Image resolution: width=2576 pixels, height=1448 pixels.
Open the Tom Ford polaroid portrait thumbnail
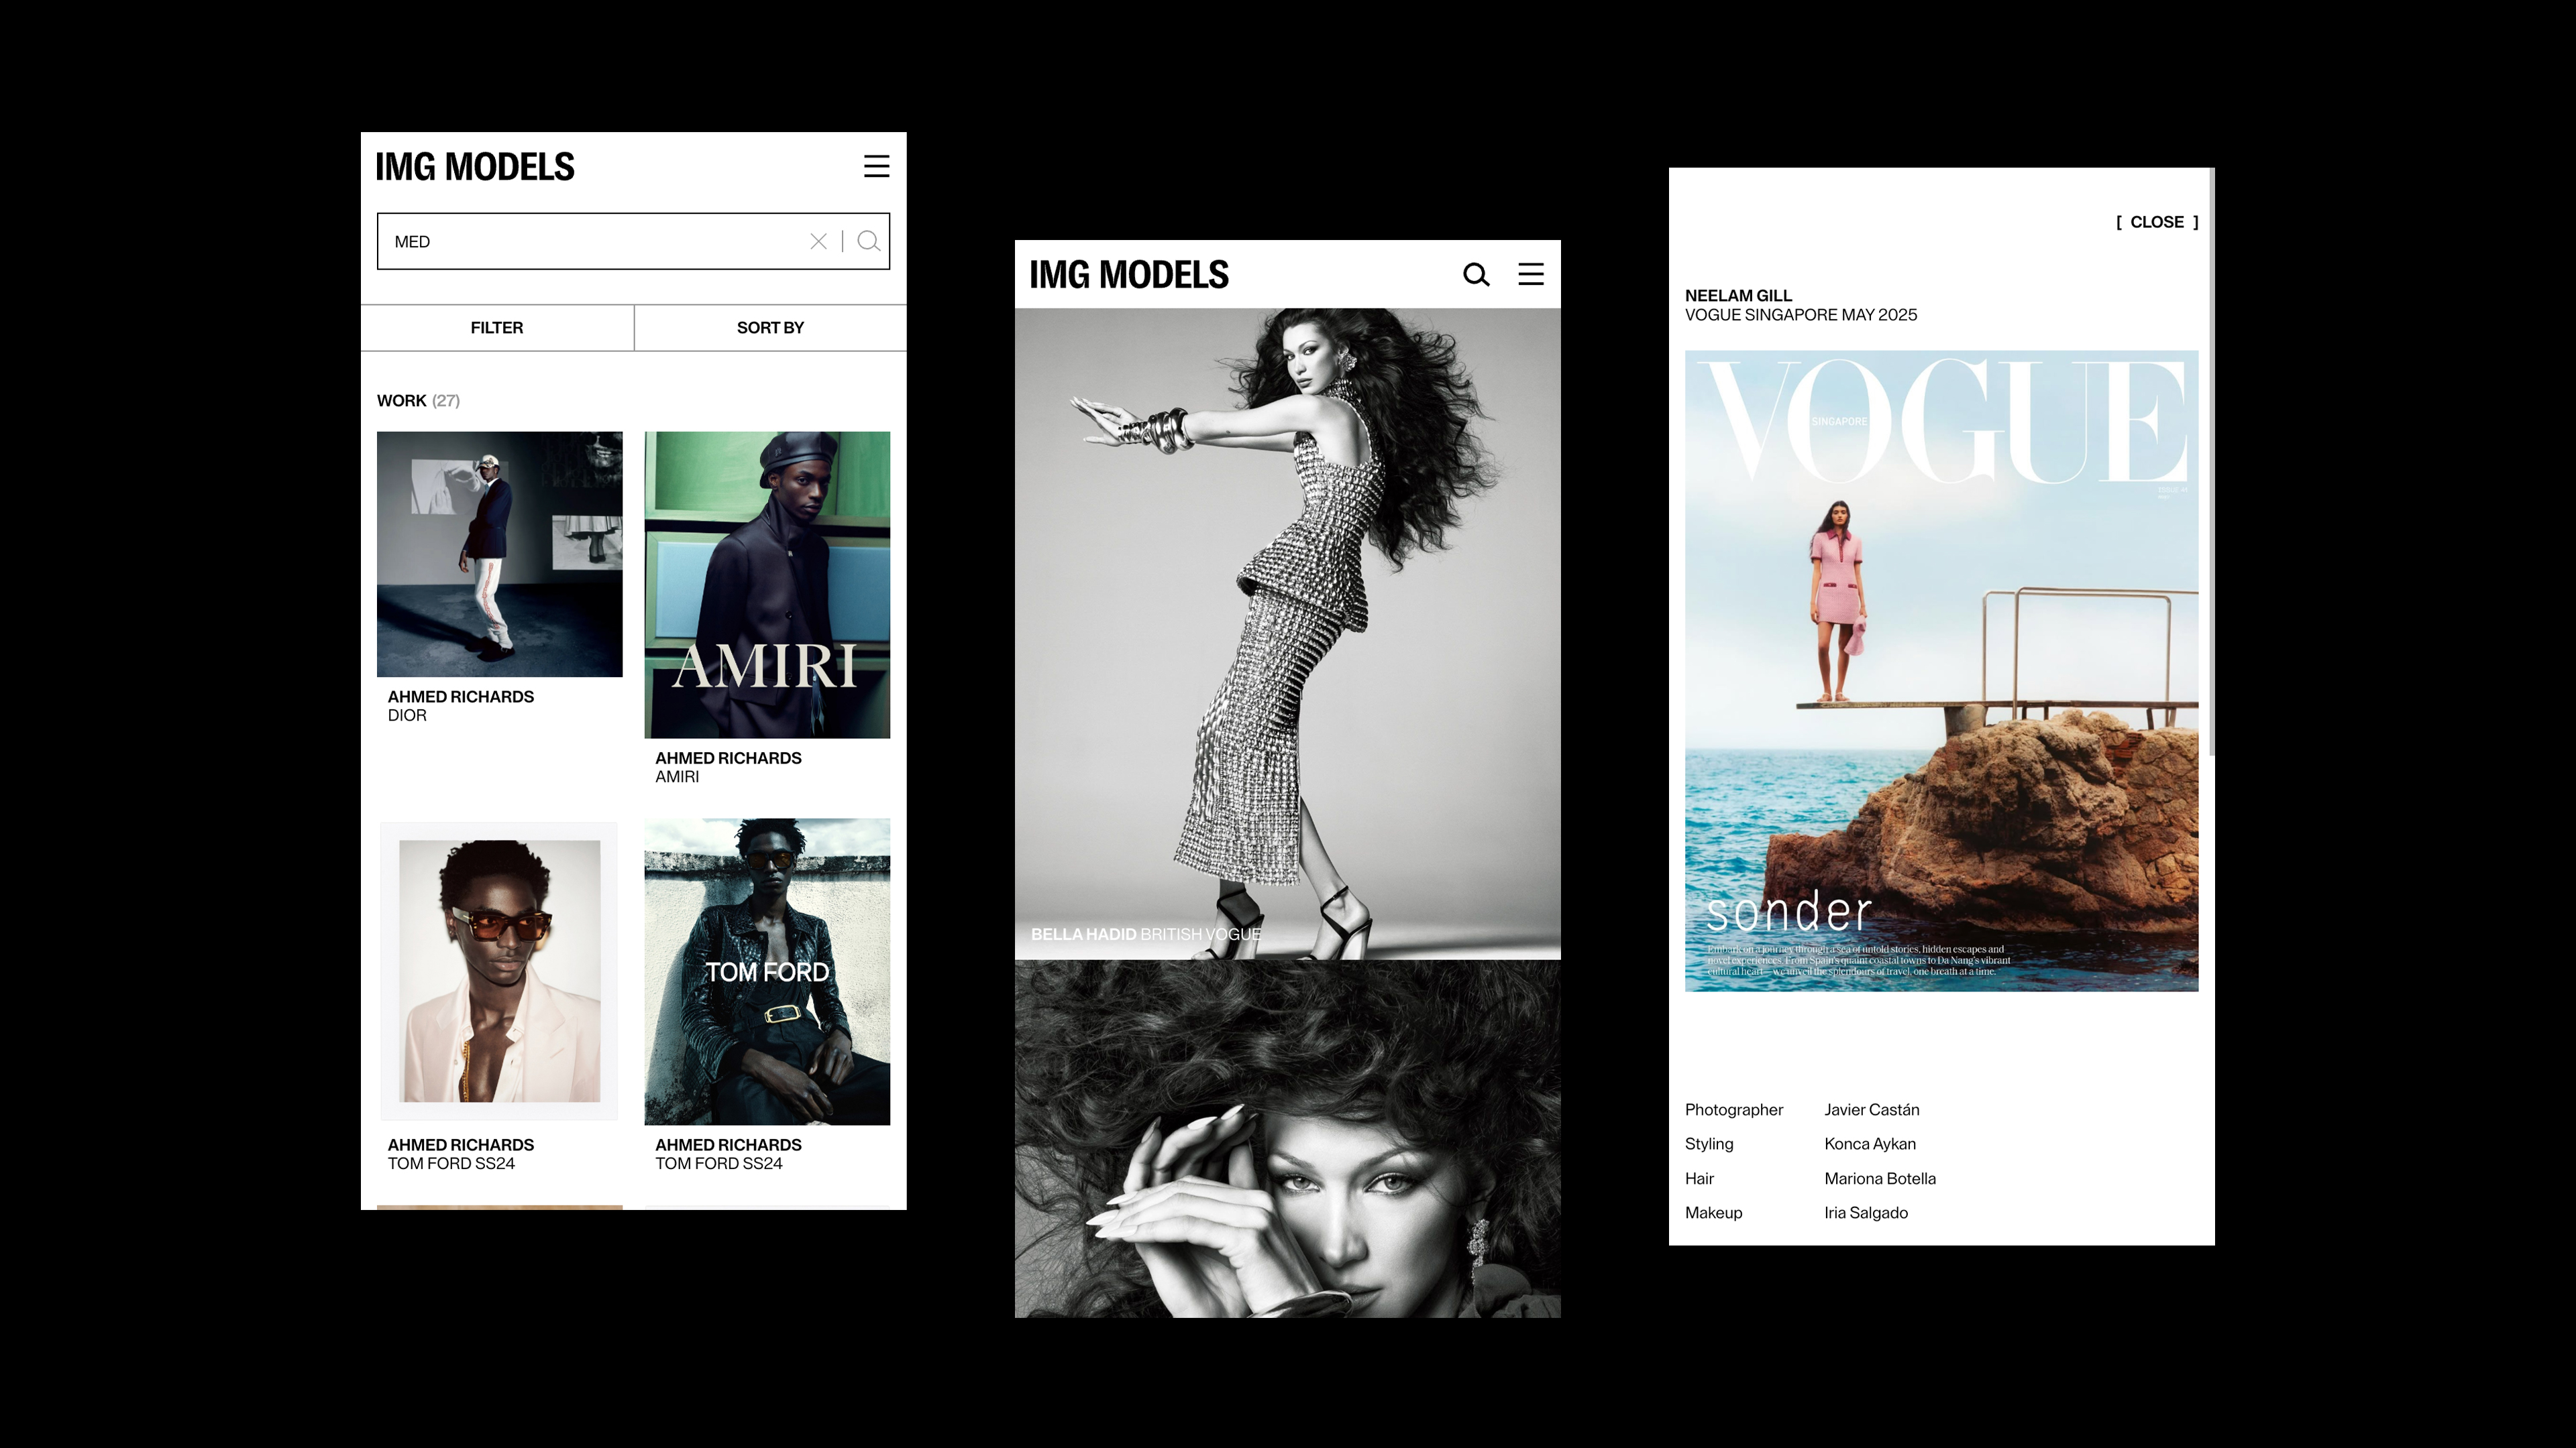[499, 970]
